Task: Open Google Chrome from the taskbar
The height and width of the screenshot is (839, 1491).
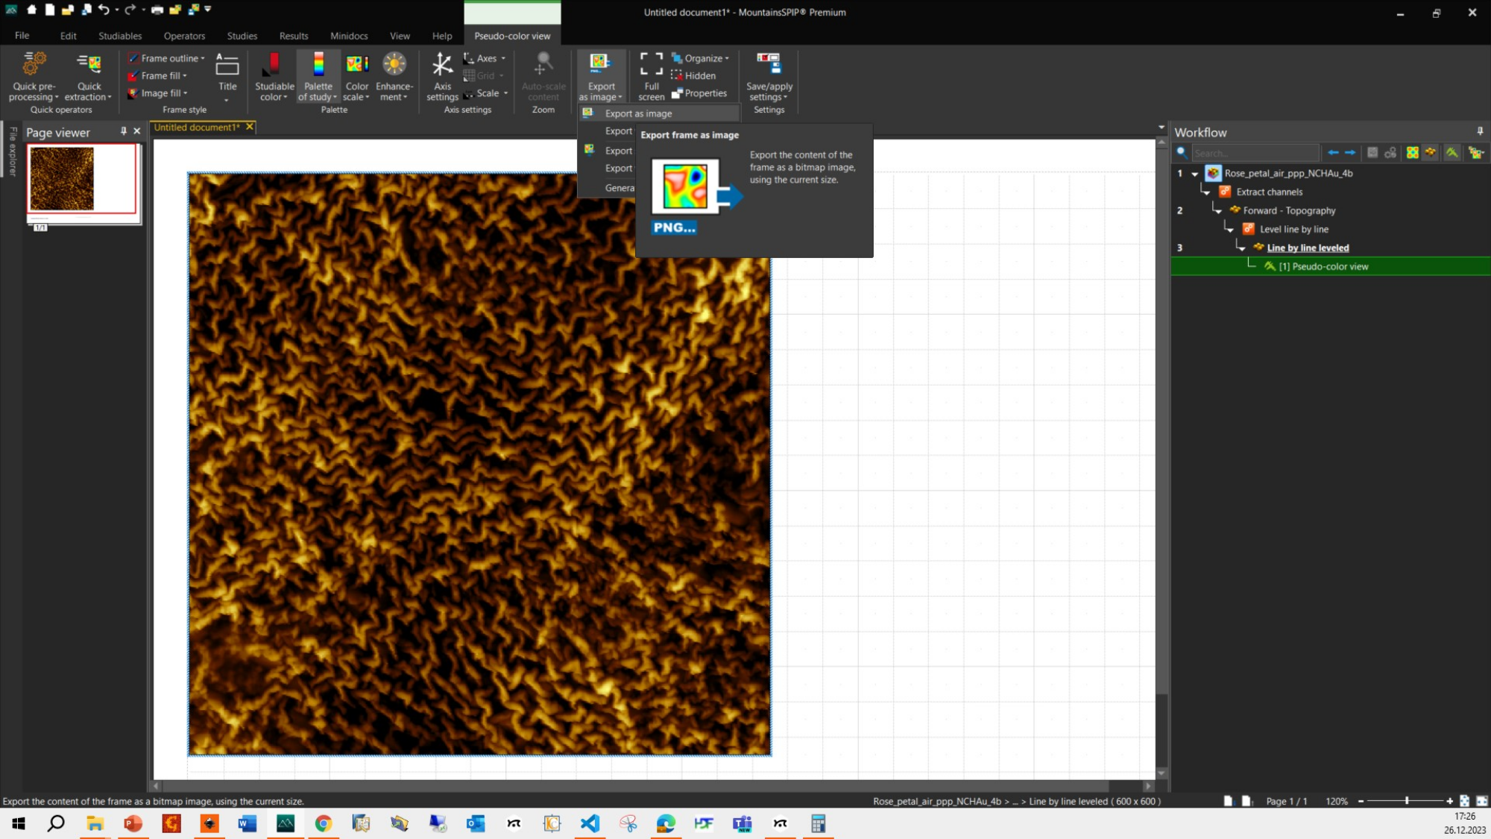Action: (323, 823)
